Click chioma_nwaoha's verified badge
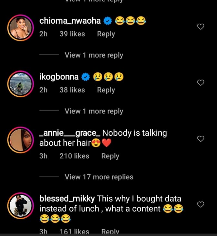Image resolution: width=217 pixels, height=236 pixels. coord(107,21)
